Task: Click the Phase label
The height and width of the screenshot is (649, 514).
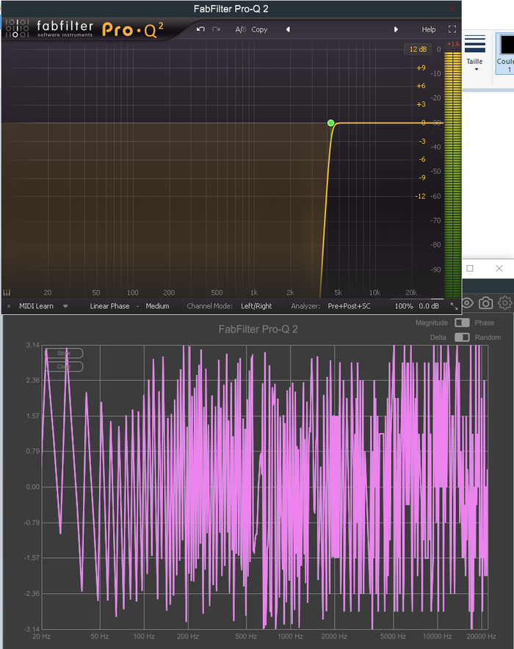Action: [x=484, y=322]
